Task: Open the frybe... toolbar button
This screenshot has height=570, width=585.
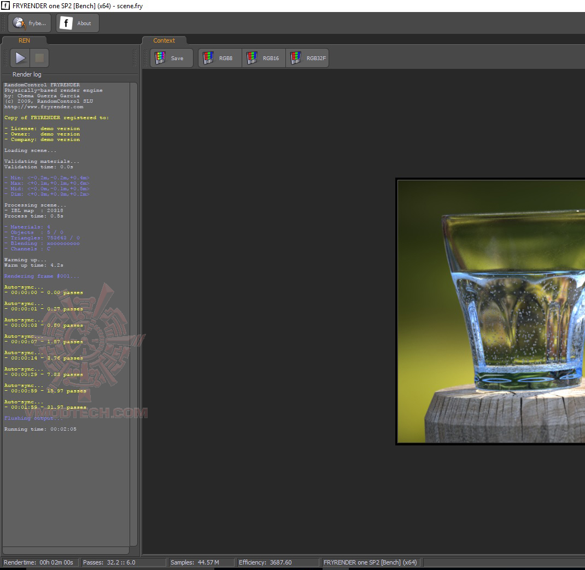Action: (x=30, y=23)
